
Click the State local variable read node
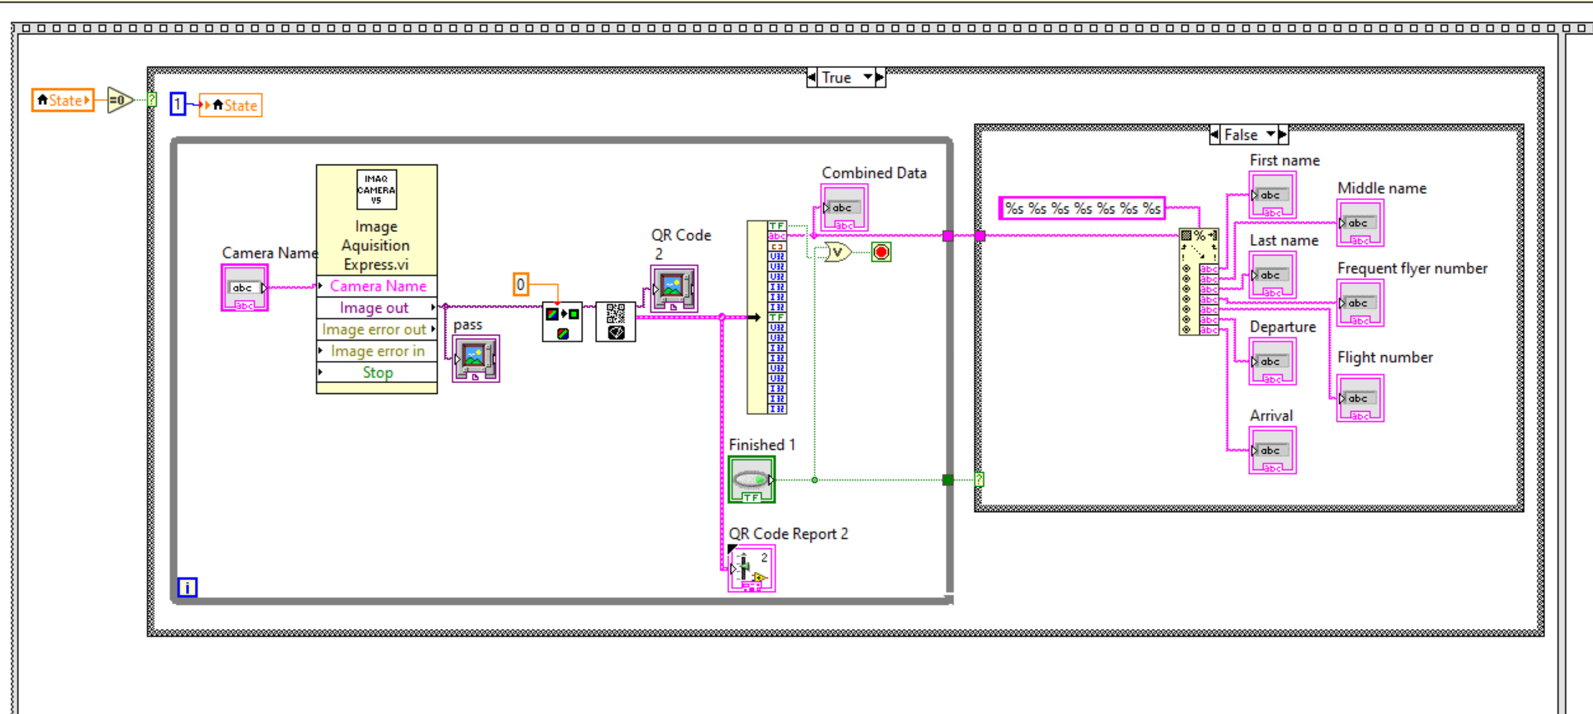[x=63, y=100]
